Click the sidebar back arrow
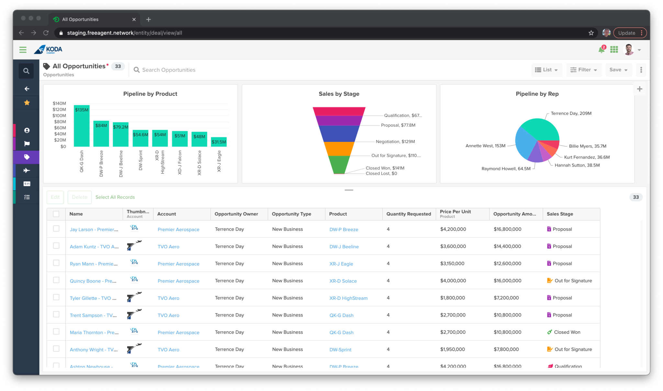The image size is (663, 391). 27,89
